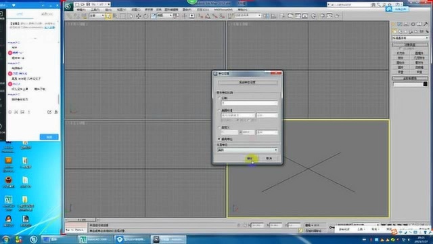Open the US Standard fraction dropdown

pos(267,115)
